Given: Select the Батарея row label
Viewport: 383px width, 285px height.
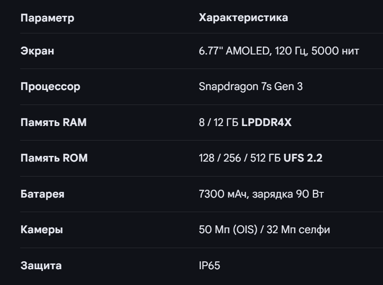Looking at the screenshot, I should click(x=43, y=194).
